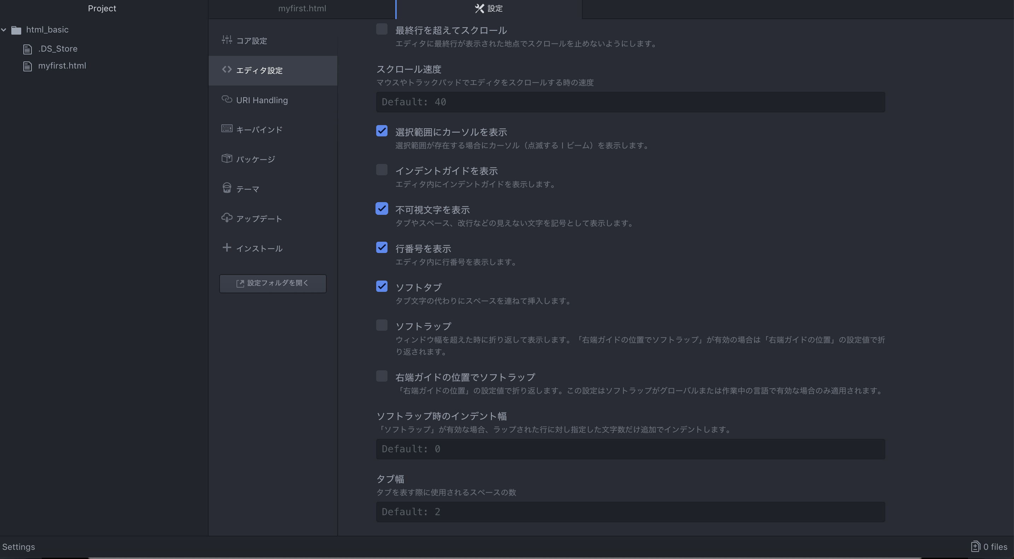This screenshot has width=1014, height=559.
Task: Open URI Handling settings
Action: (262, 100)
